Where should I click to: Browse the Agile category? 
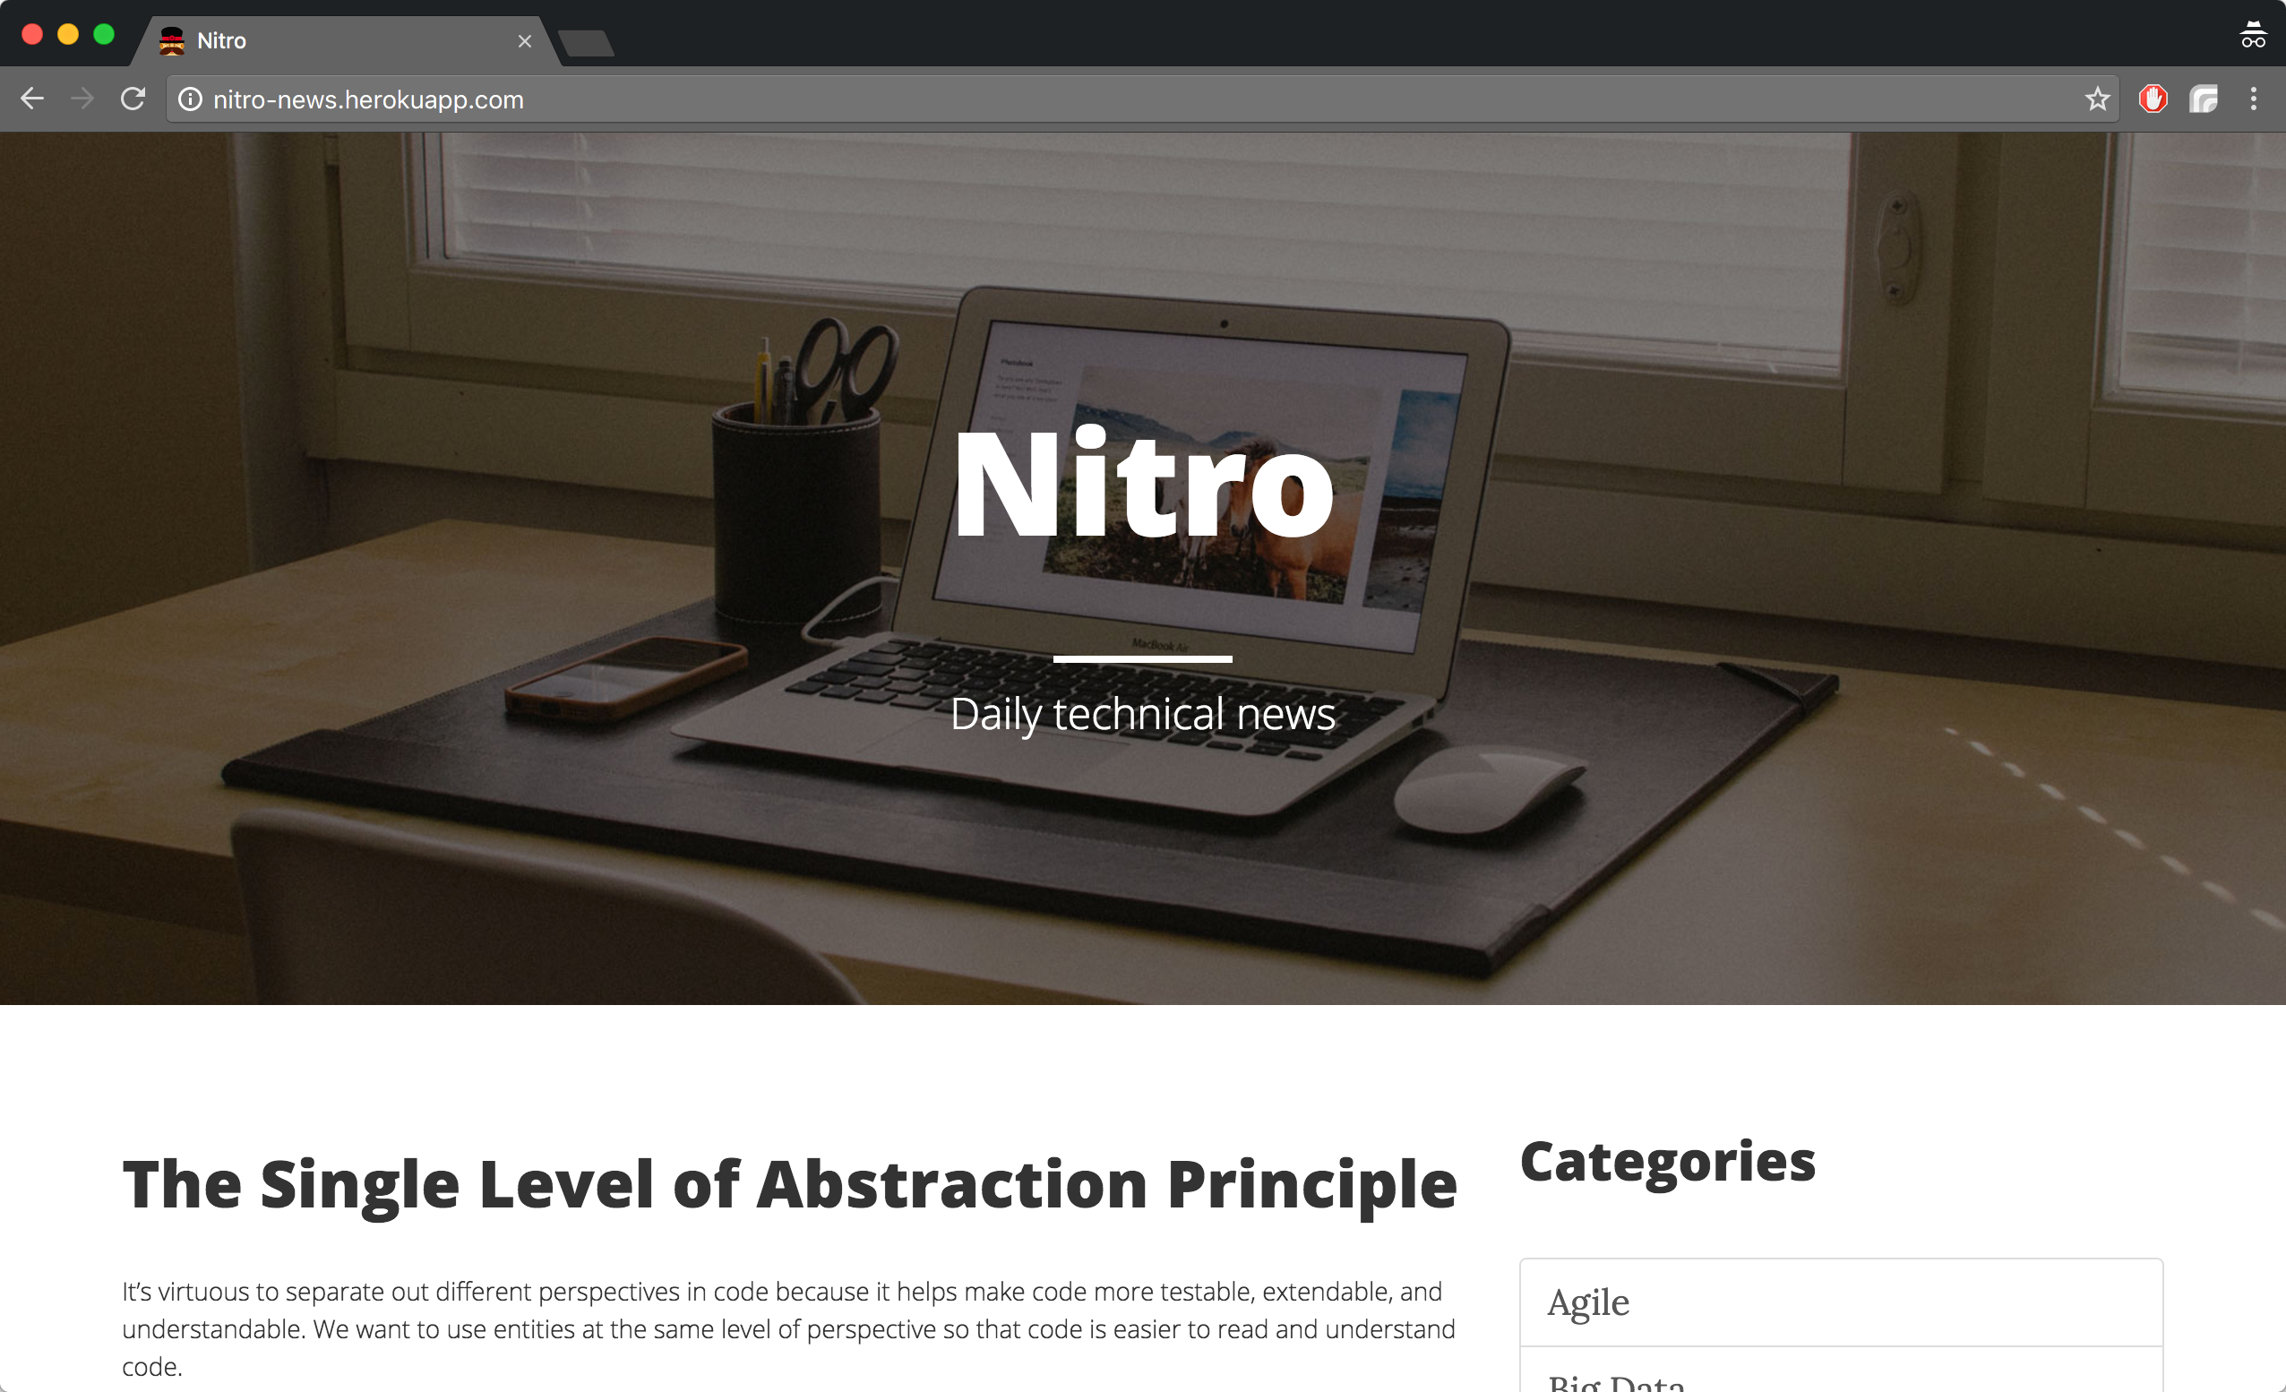coord(1588,1303)
